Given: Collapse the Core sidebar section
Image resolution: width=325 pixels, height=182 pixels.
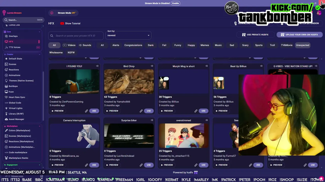Looking at the screenshot, I should (x=39, y=32).
